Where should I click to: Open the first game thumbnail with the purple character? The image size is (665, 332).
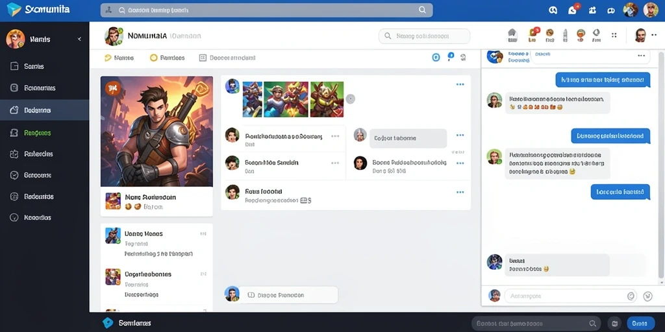pos(253,99)
